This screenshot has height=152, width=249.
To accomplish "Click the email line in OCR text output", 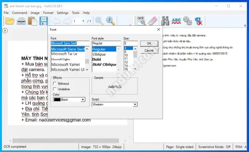I will coord(169,66).
